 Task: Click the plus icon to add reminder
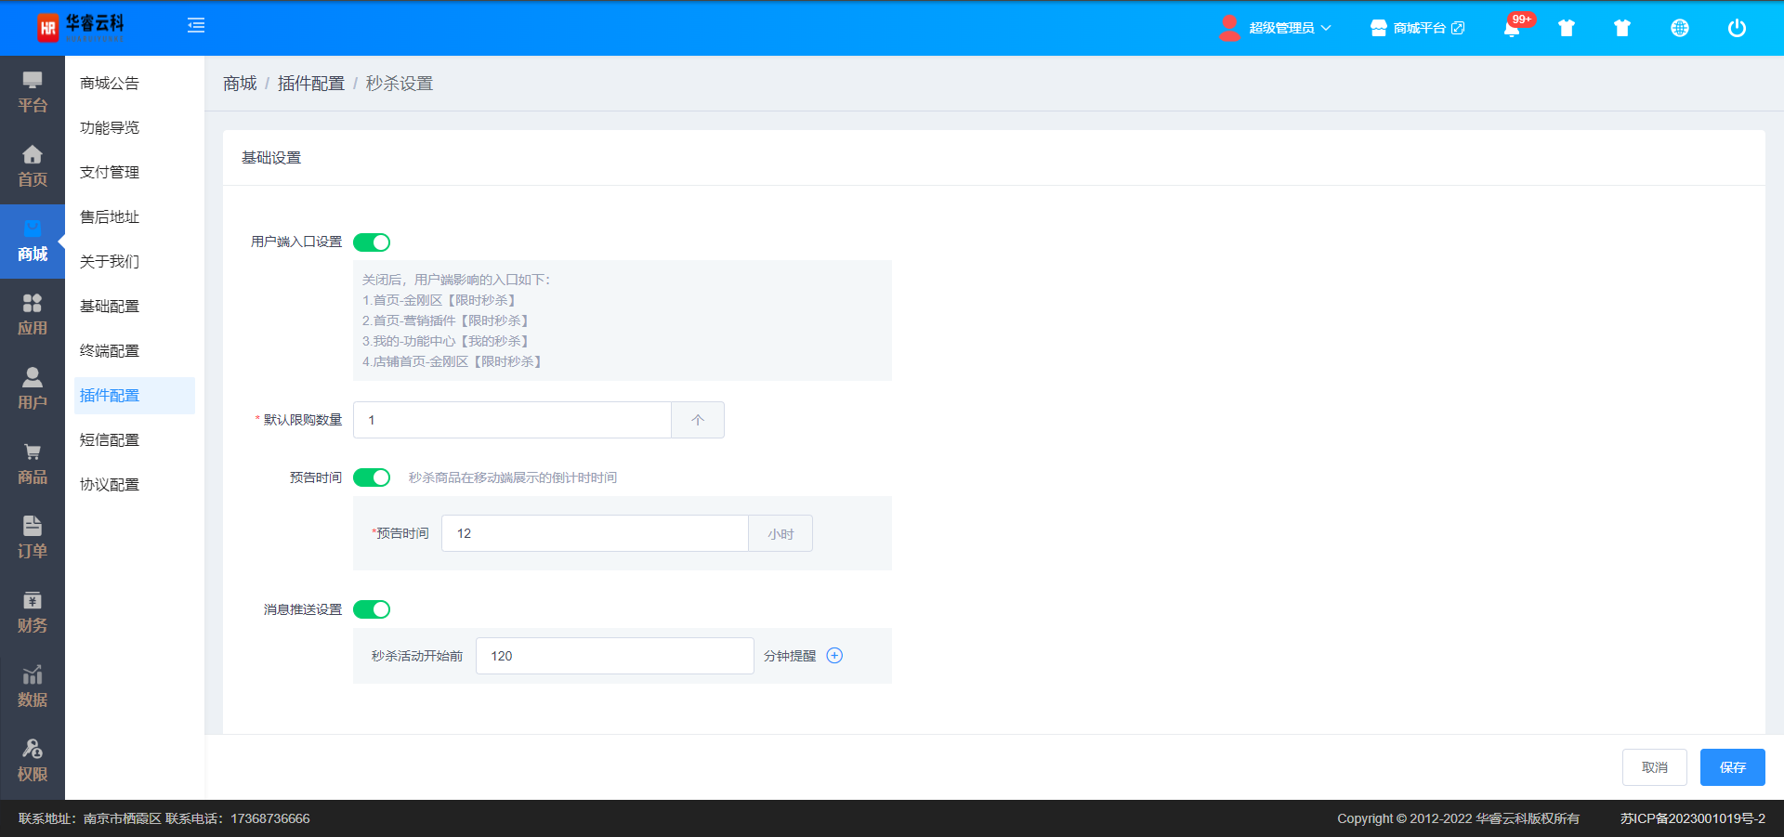(x=834, y=656)
